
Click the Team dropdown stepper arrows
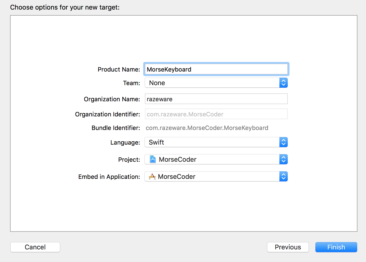(x=283, y=83)
